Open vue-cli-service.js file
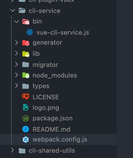The height and width of the screenshot is (158, 133). [x=63, y=33]
